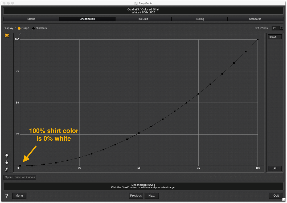This screenshot has height=203, width=287.
Task: Click the magic wand smoothing icon
Action: tap(7, 169)
